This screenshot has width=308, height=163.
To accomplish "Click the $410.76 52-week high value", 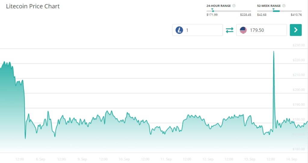I will [296, 15].
